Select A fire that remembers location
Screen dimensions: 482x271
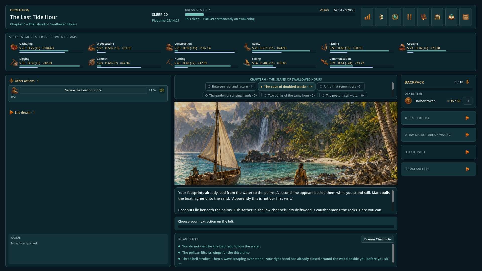coord(341,87)
